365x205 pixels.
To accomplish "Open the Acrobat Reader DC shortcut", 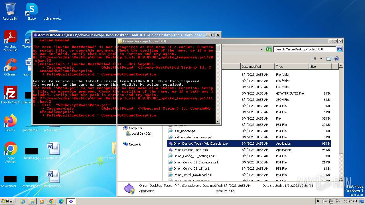I will click(x=10, y=41).
